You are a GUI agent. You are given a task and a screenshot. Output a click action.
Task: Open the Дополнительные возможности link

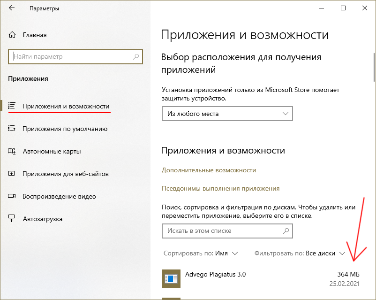click(x=209, y=170)
